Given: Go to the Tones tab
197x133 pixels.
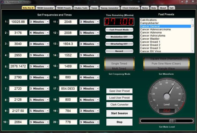Looking at the screenshot, I should tap(94, 8).
